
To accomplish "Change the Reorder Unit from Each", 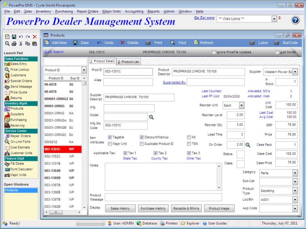I will pyautogui.click(x=242, y=106).
